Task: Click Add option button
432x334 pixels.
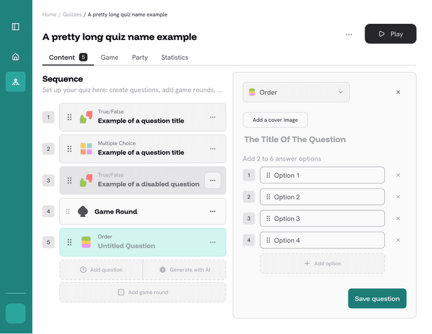Action: tap(322, 263)
